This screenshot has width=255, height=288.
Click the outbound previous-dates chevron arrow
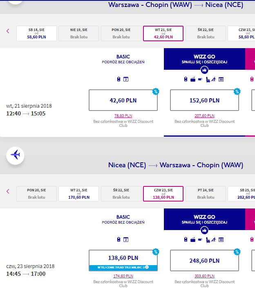pos(8,31)
